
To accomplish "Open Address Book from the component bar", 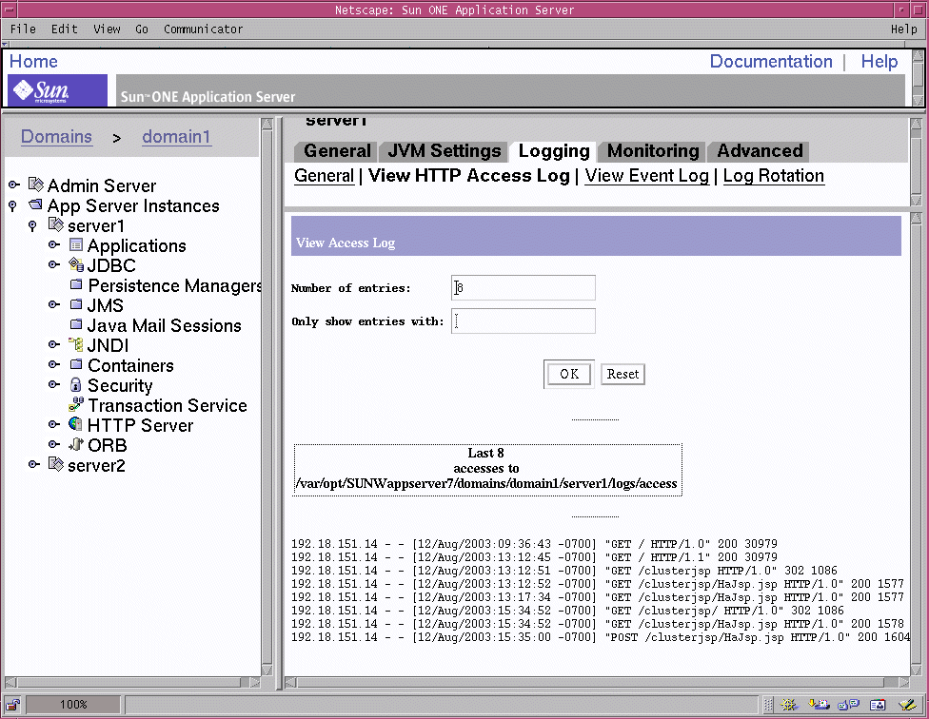I will (x=878, y=704).
